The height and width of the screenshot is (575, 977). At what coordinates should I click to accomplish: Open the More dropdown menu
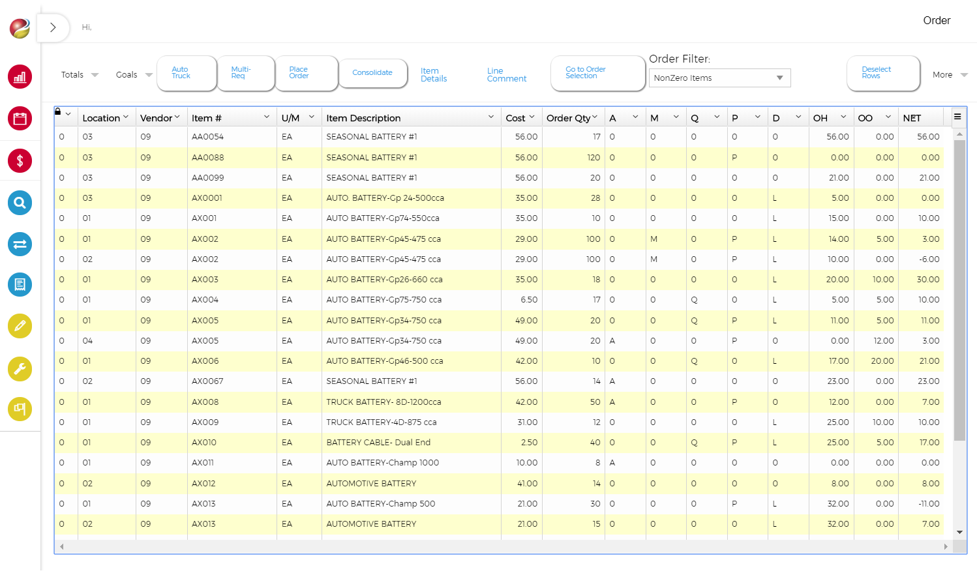950,74
